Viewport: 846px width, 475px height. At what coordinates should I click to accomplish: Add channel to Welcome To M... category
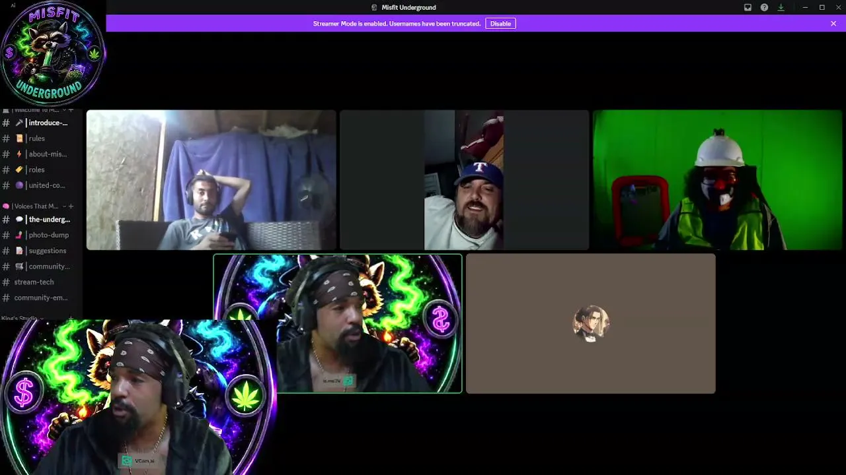(71, 110)
